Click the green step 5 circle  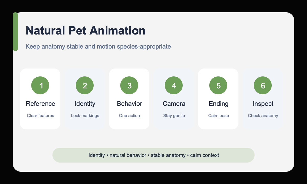click(x=218, y=86)
